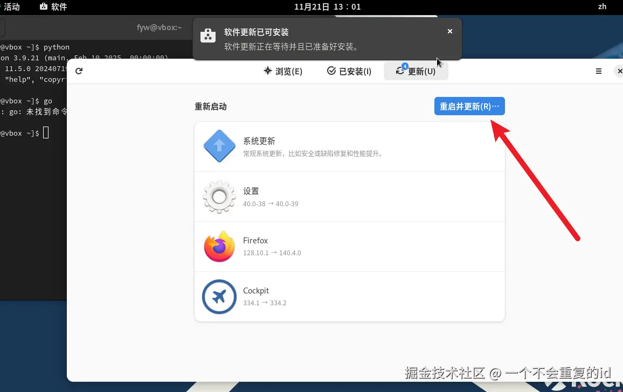
Task: Click the sparkle icon on the 浏览(E) tab
Action: (x=268, y=71)
